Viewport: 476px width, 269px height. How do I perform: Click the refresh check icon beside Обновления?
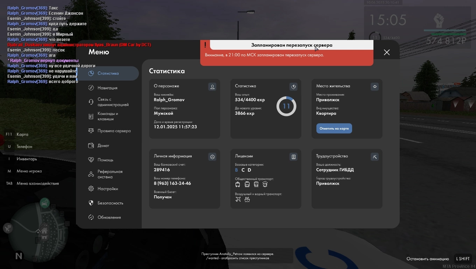coord(91,217)
